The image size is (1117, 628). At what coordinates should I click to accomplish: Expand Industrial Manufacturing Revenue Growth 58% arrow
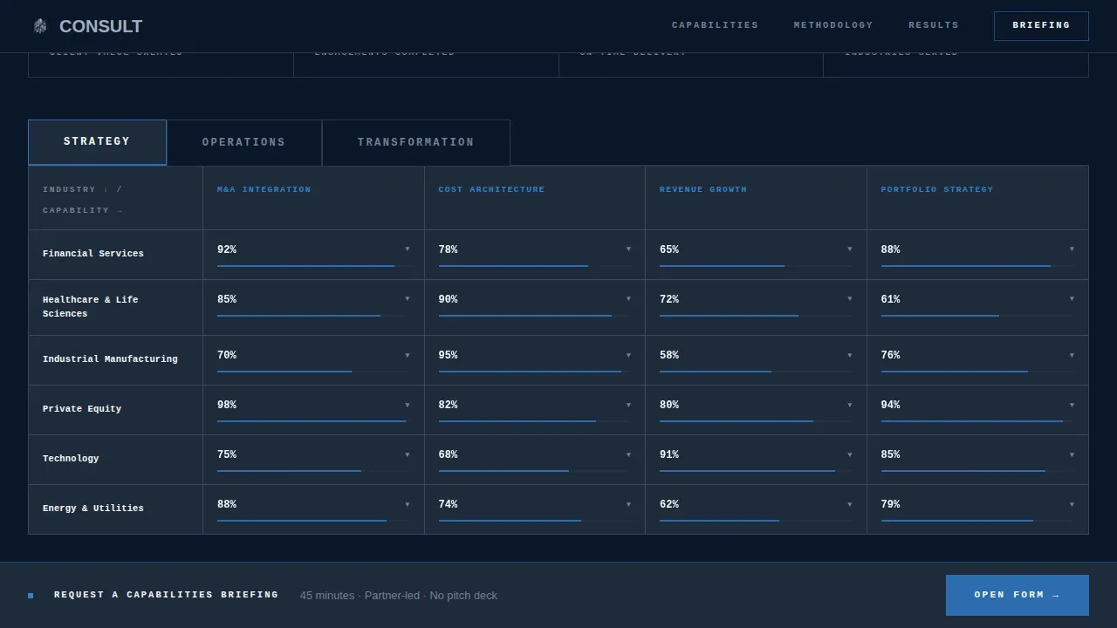849,355
